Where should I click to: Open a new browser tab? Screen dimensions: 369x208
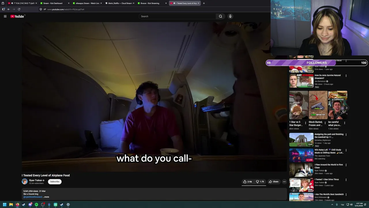pyautogui.click(x=204, y=3)
